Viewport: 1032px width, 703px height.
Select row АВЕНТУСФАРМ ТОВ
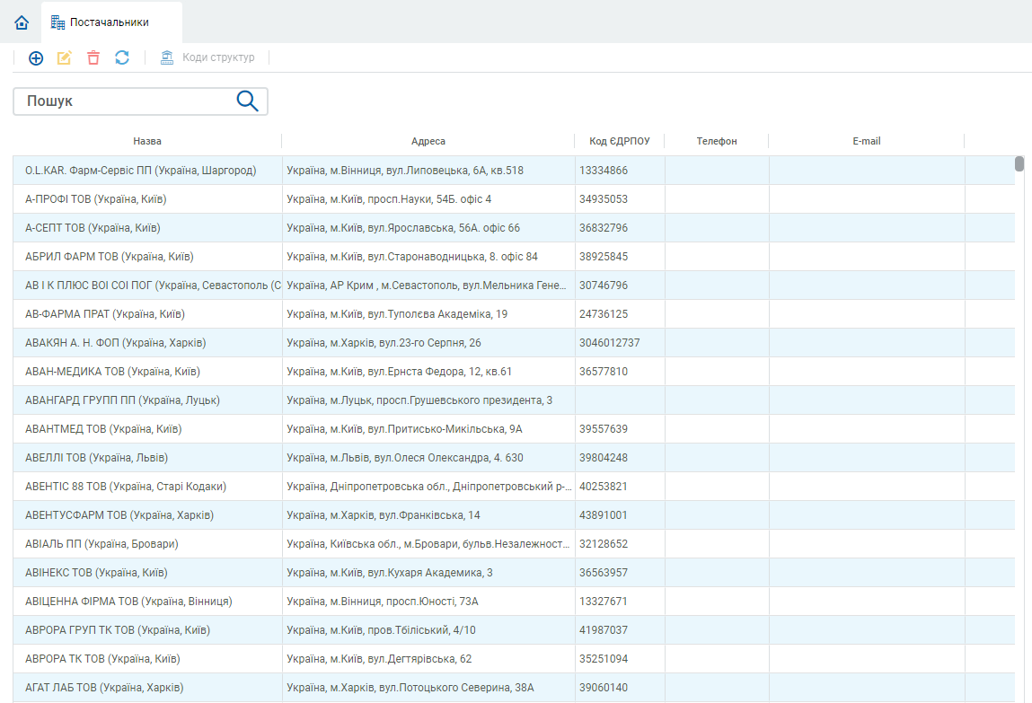pyautogui.click(x=514, y=515)
